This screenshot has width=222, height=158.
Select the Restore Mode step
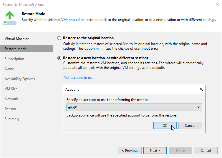[x=26, y=49]
